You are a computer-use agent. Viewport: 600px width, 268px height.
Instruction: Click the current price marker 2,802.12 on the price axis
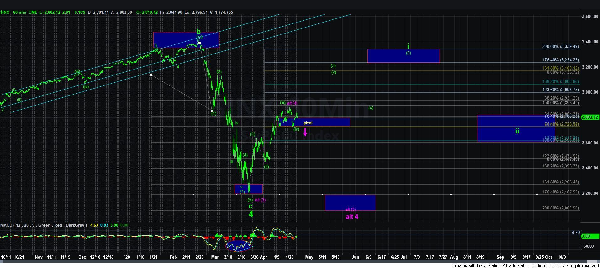point(590,117)
